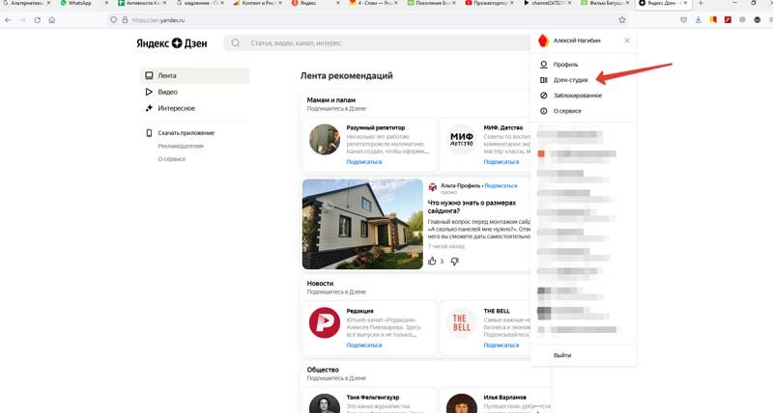Subscribe to Альта-Профиль via Подписаться
The width and height of the screenshot is (773, 413).
click(501, 185)
